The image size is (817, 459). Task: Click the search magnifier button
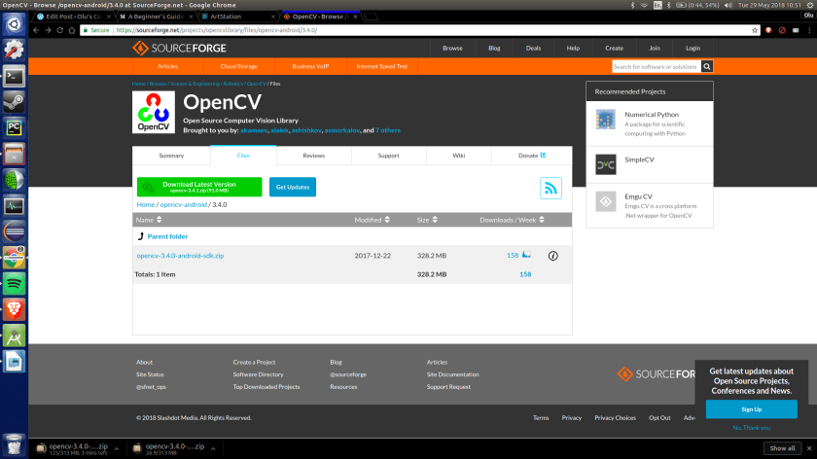coord(706,67)
